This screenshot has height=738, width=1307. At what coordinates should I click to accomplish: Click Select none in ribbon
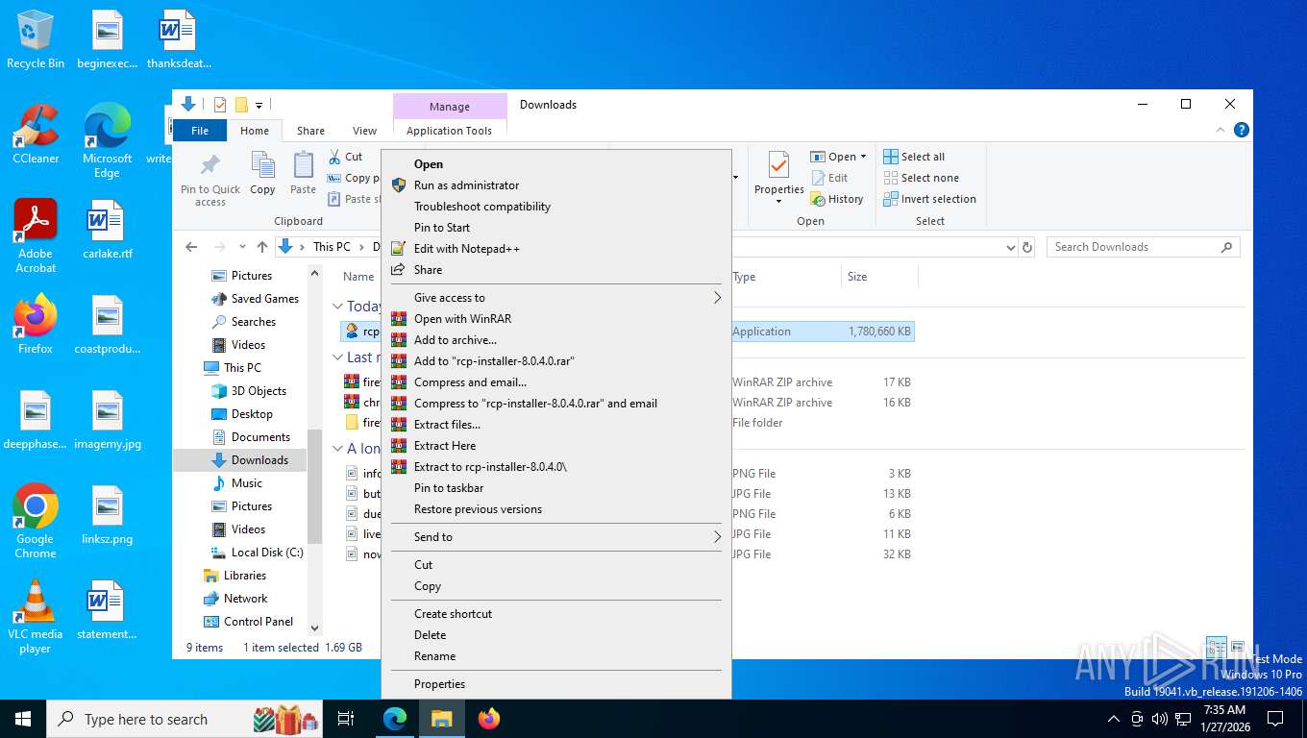[x=921, y=178]
